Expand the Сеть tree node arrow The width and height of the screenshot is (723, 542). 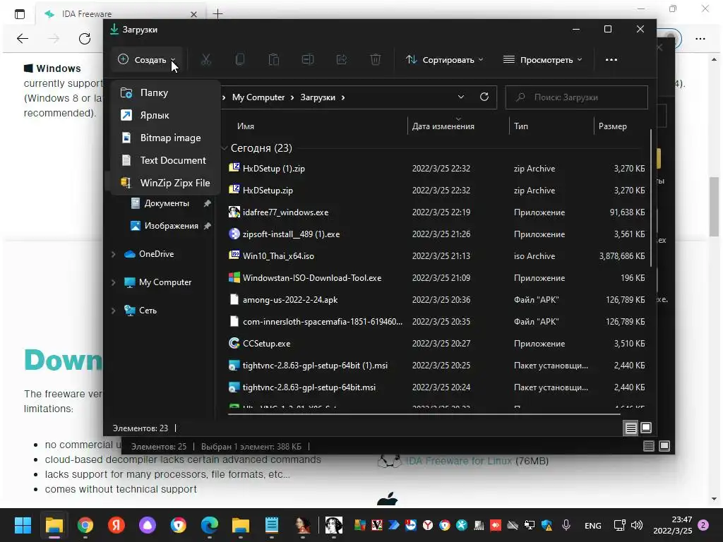coord(114,311)
